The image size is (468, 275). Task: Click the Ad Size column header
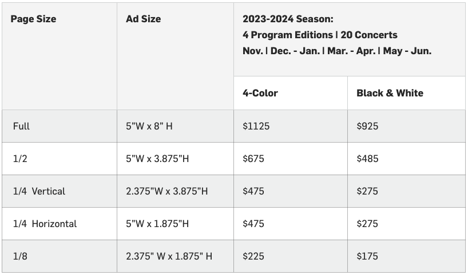143,19
